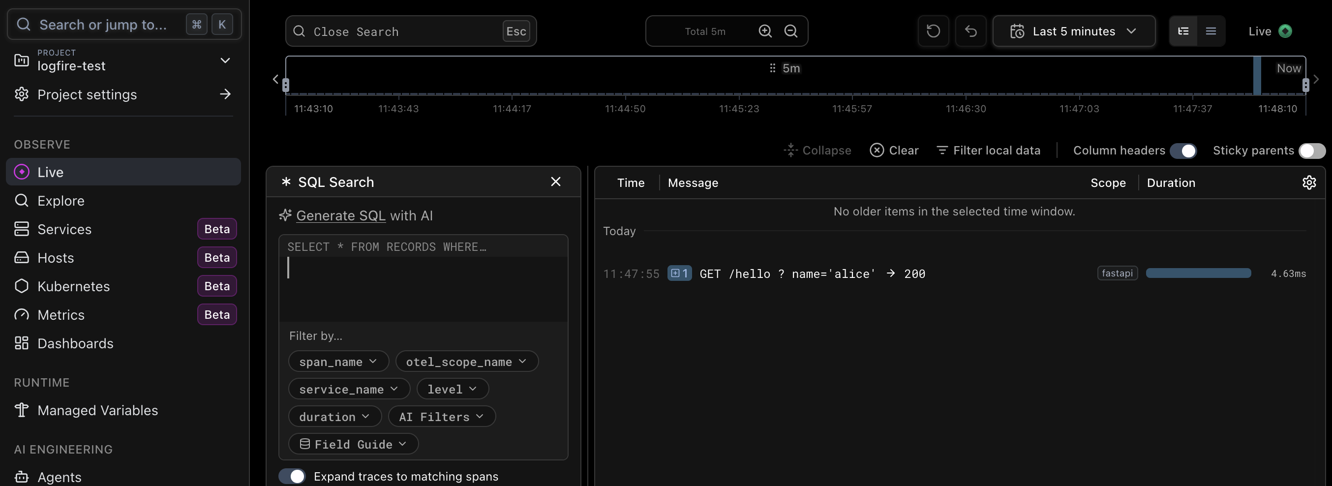The height and width of the screenshot is (486, 1332).
Task: Zoom out on the timeline
Action: click(790, 31)
